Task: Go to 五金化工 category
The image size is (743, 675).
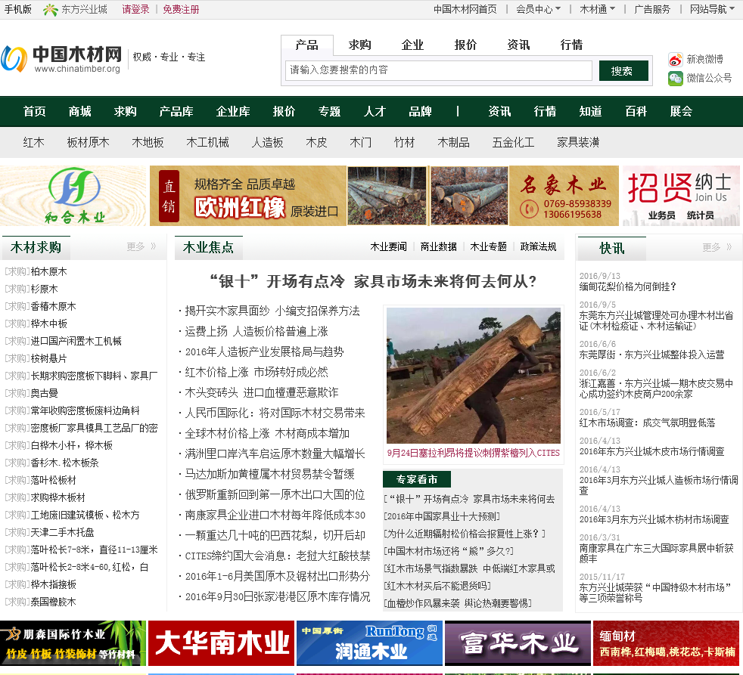Action: tap(513, 142)
